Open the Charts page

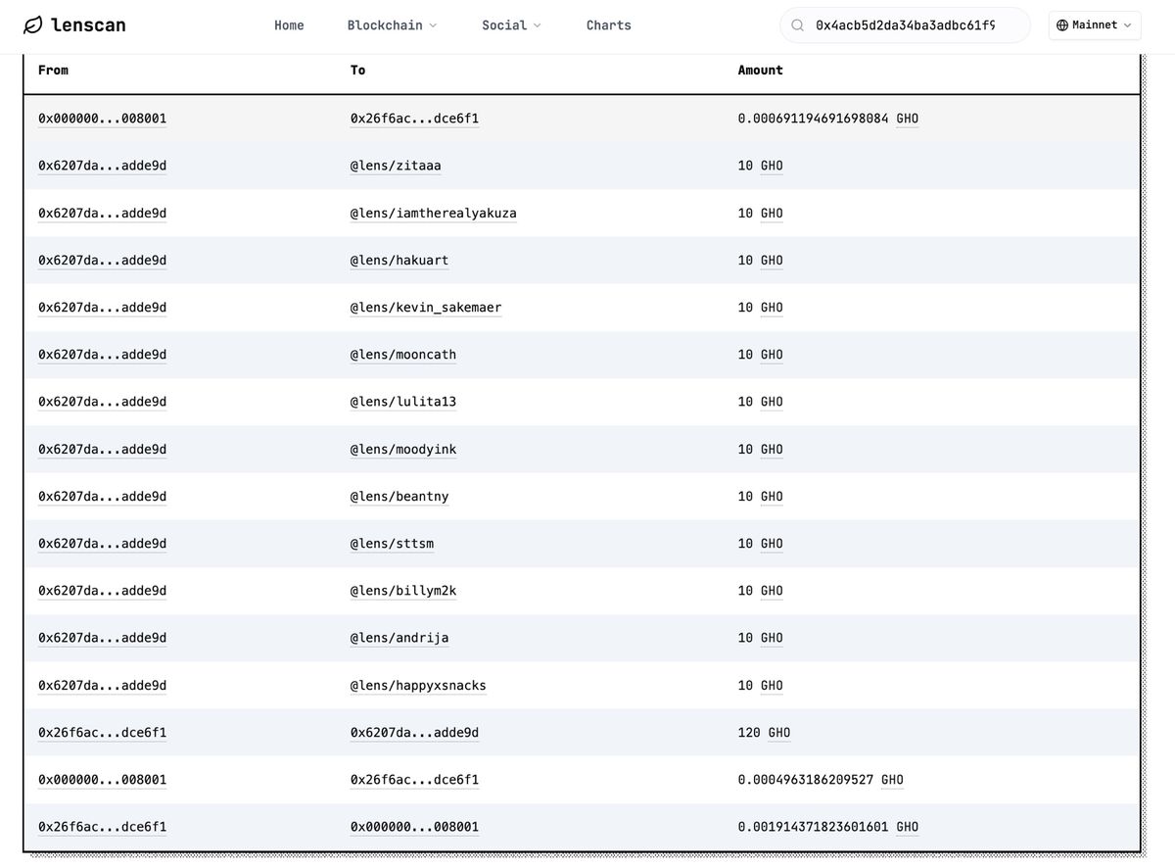609,25
